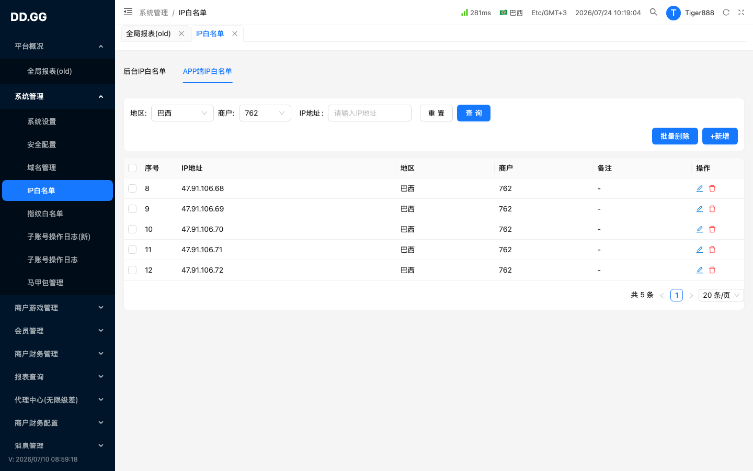This screenshot has width=753, height=471.
Task: Open 子账号操作日志(新) in the sidebar
Action: 58,237
